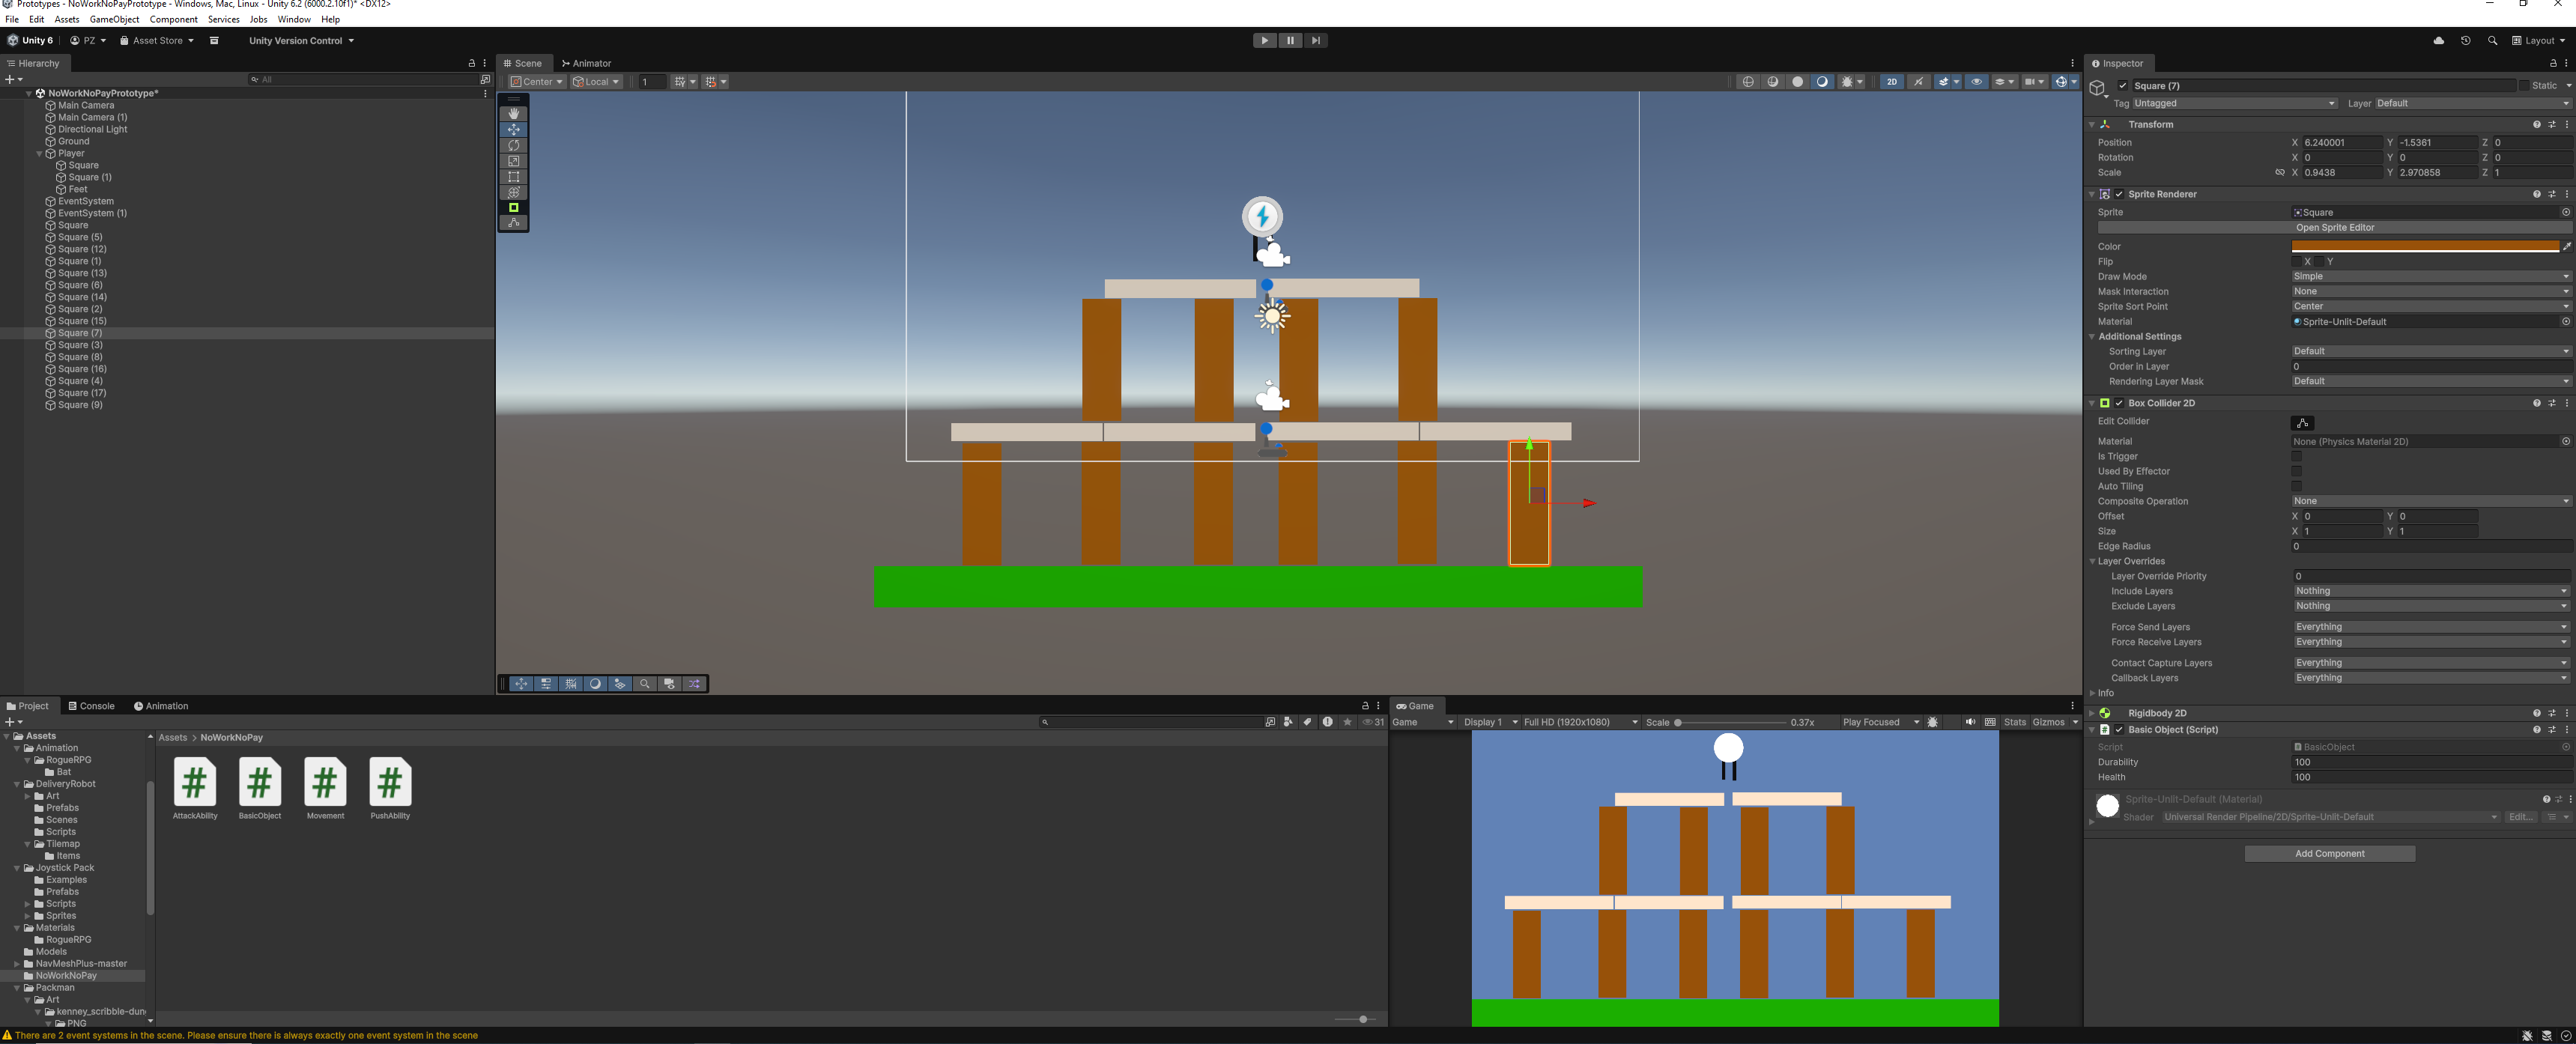Open the Layout dropdown

[x=2539, y=41]
